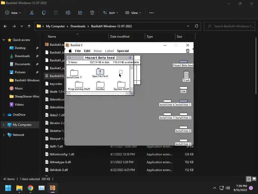
Task: Click the Rename icon in Explorer toolbar
Action: (68, 13)
